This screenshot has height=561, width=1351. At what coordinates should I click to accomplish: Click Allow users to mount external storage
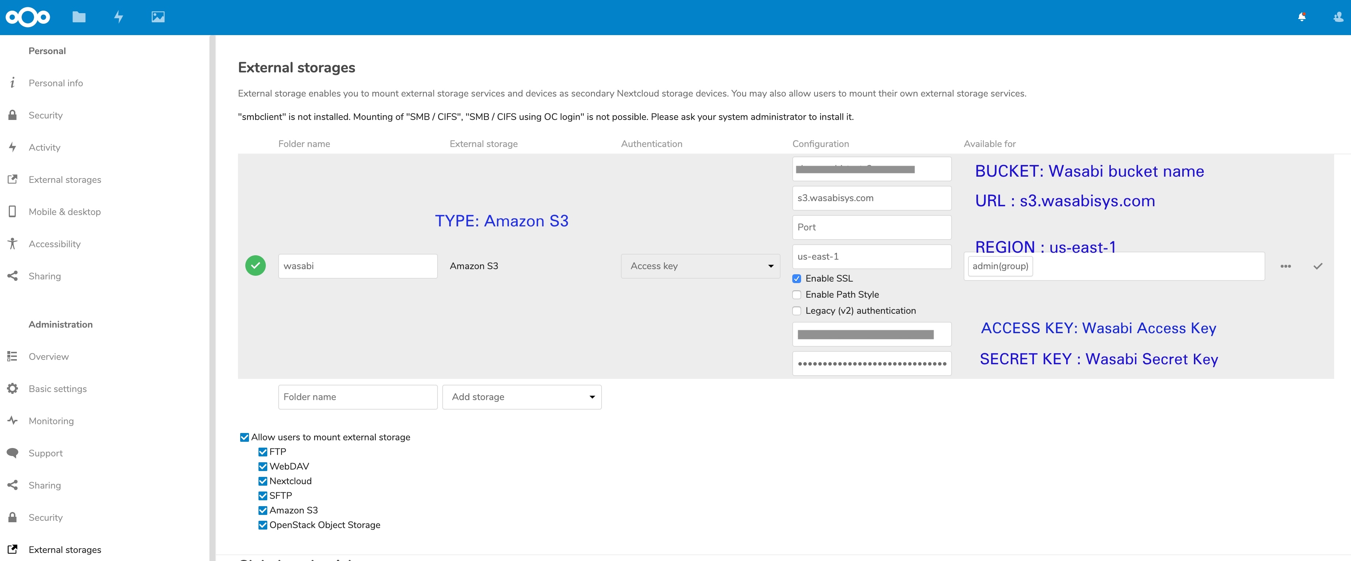pyautogui.click(x=244, y=437)
